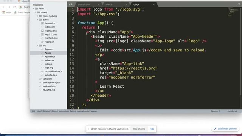Open App.css in the sidebar
Viewport: 242px width, 136px height.
[x=49, y=49]
